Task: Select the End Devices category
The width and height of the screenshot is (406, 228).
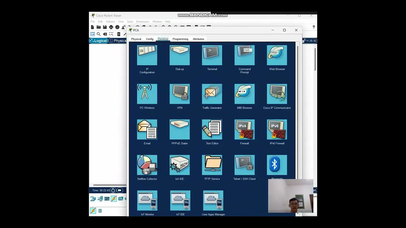Action: coord(100,199)
